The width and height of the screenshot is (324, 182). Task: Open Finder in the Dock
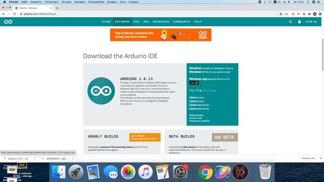[x=59, y=172]
